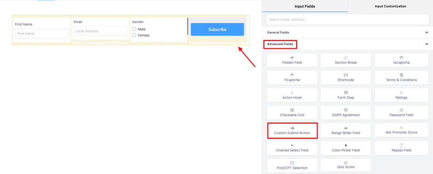Screen dimensions: 433x174
Task: Click the blue Subscribe button
Action: coord(217,29)
